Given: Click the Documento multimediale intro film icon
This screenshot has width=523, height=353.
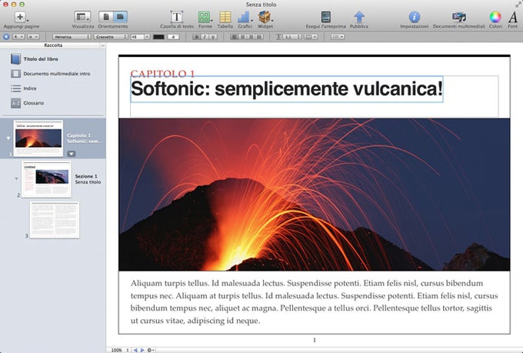Looking at the screenshot, I should coord(15,74).
